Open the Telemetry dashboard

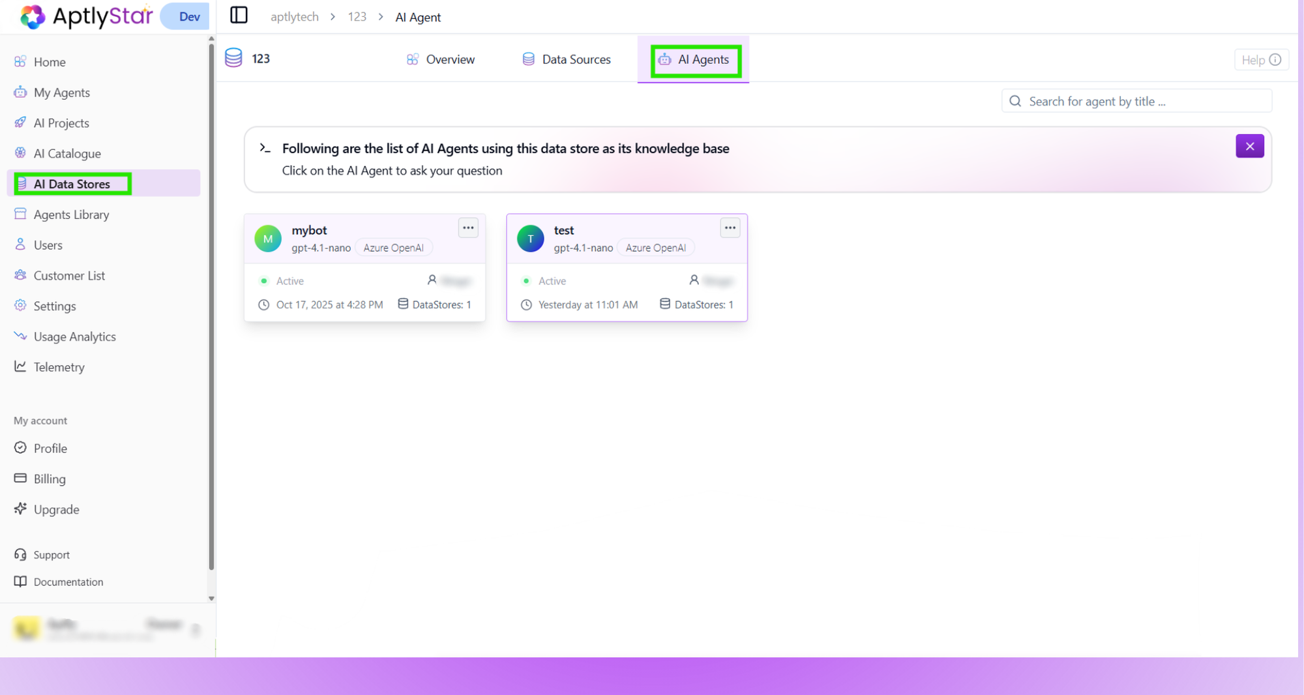(x=59, y=366)
